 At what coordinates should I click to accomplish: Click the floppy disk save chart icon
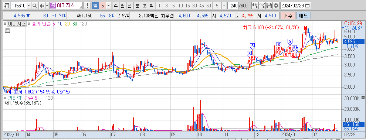click(x=269, y=6)
